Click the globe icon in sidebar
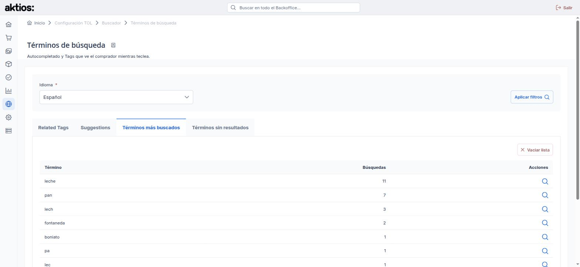This screenshot has height=267, width=580. pos(9,104)
